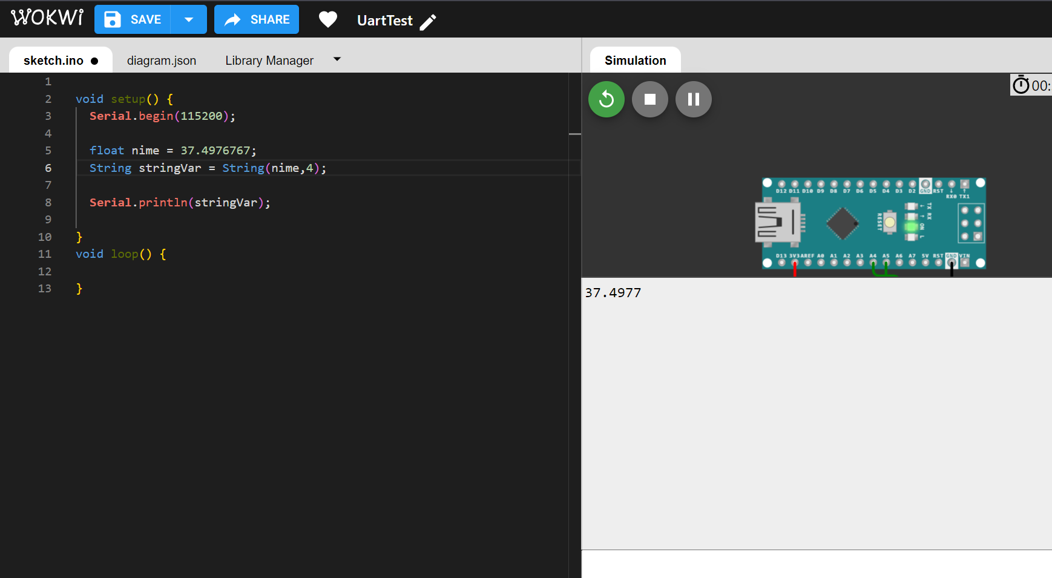Click the String stringVar code line

click(x=208, y=168)
